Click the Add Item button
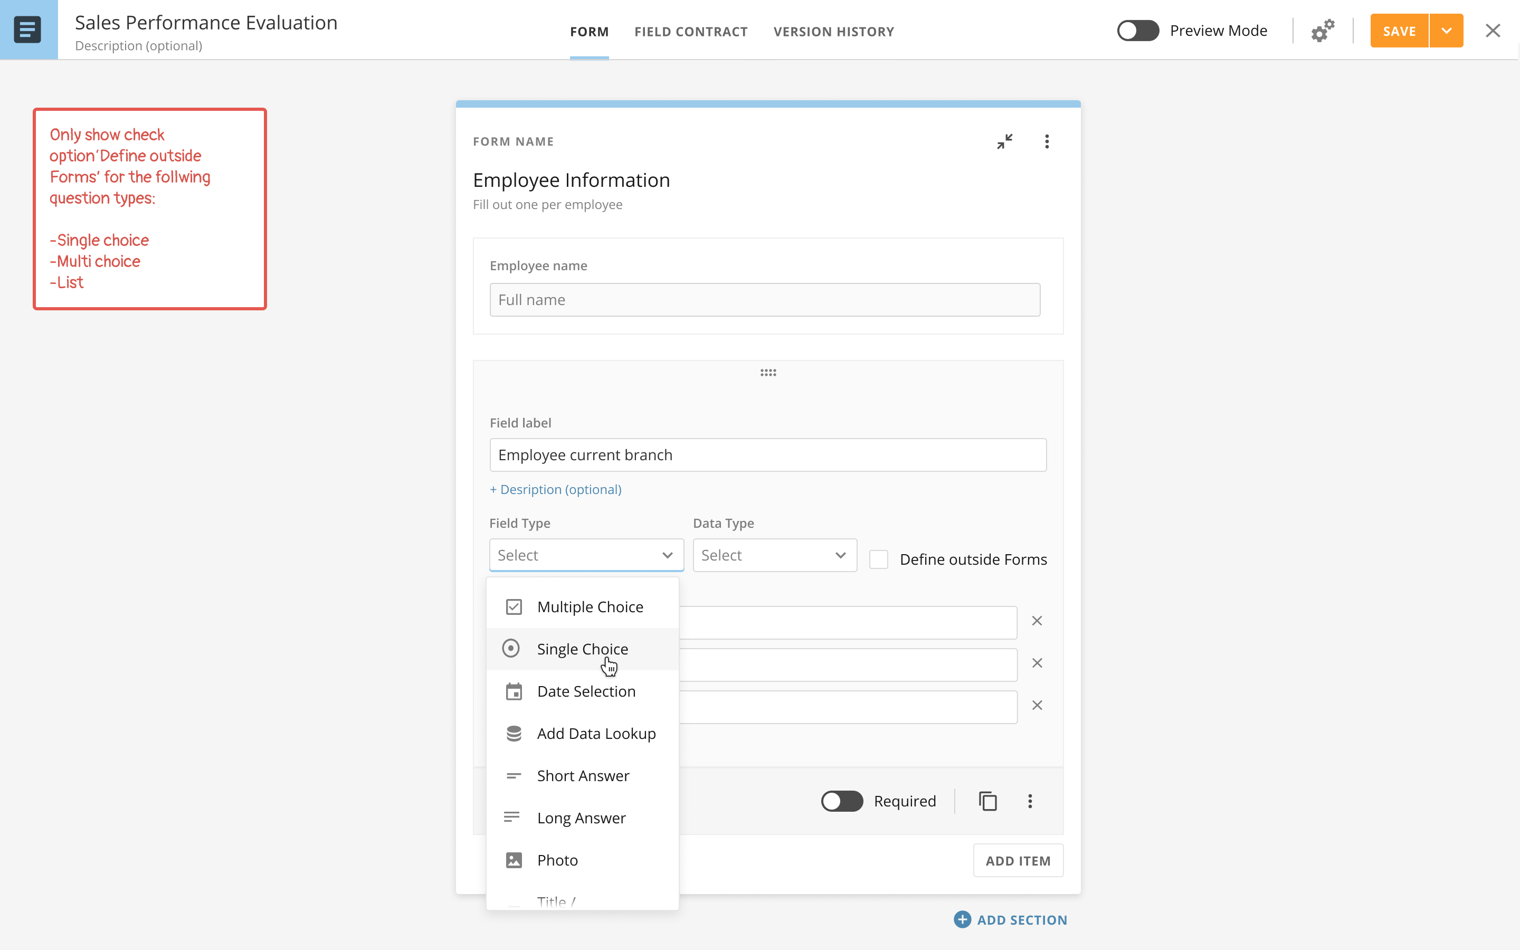1520x950 pixels. point(1018,860)
